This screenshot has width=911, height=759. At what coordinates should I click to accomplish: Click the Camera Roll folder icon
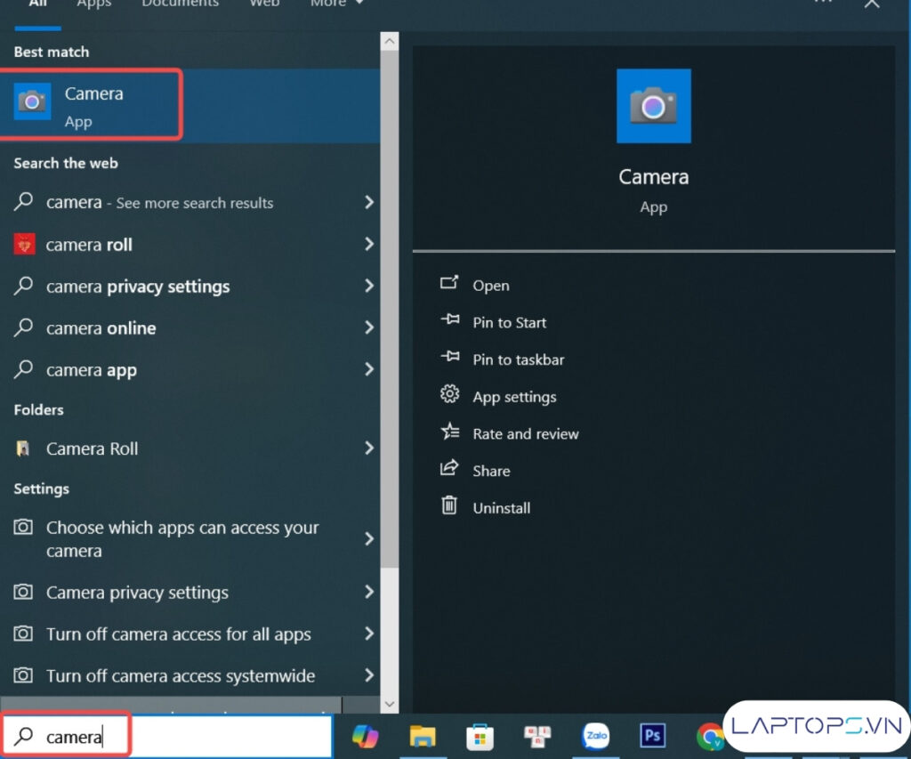pos(25,448)
